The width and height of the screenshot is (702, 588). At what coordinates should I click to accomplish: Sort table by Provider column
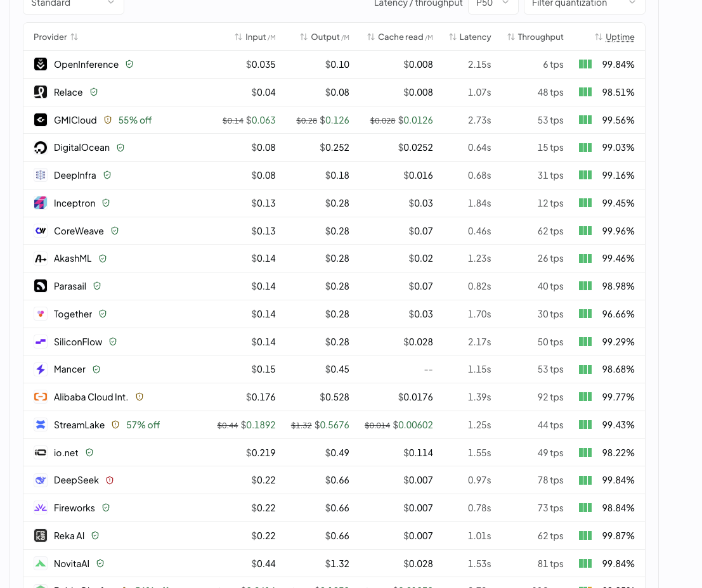tap(56, 37)
